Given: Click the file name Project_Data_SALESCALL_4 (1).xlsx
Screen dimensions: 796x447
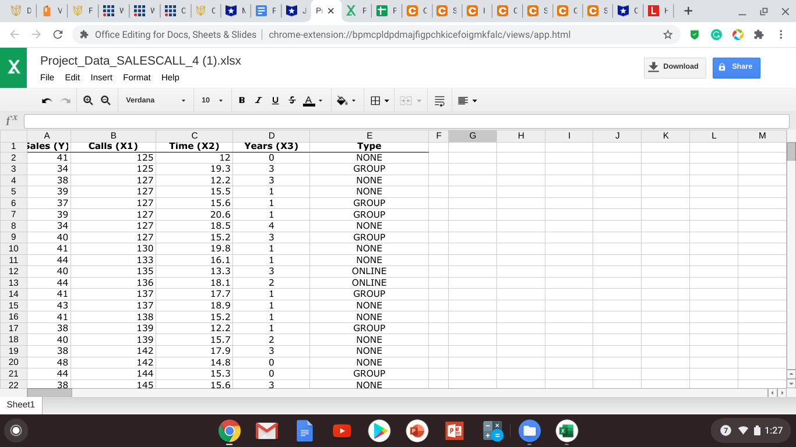Looking at the screenshot, I should (140, 61).
